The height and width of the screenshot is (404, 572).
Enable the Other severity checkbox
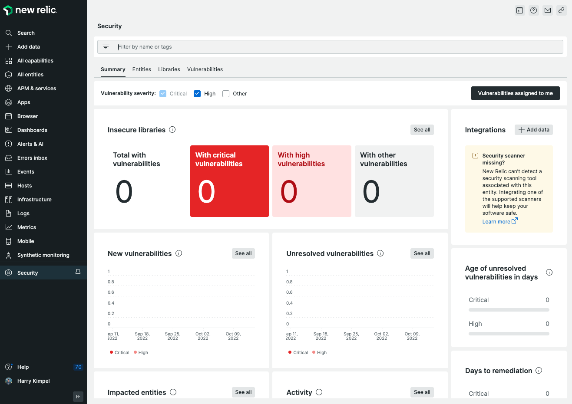[225, 93]
